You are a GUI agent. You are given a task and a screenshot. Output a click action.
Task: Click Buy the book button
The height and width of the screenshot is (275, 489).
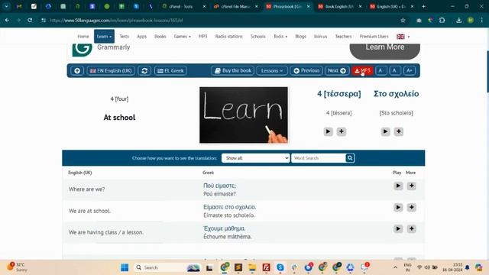point(233,71)
